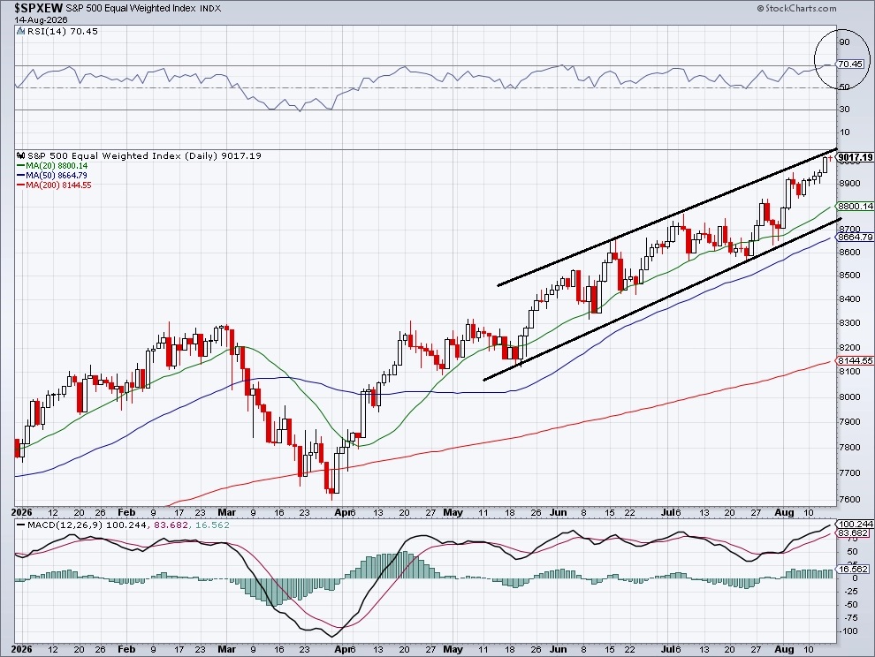Click the 7700 price axis label
The height and width of the screenshot is (657, 875).
848,473
